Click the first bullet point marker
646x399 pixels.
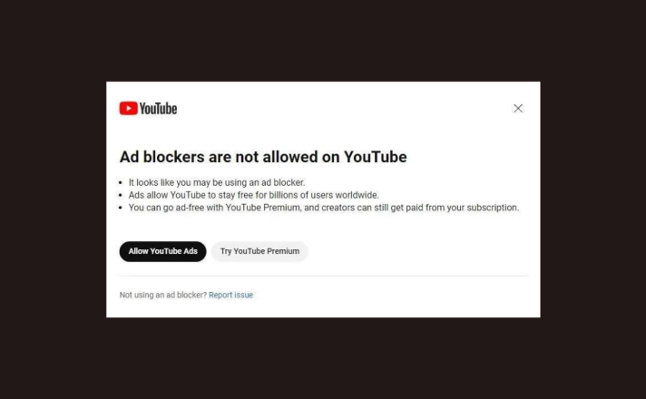(121, 182)
